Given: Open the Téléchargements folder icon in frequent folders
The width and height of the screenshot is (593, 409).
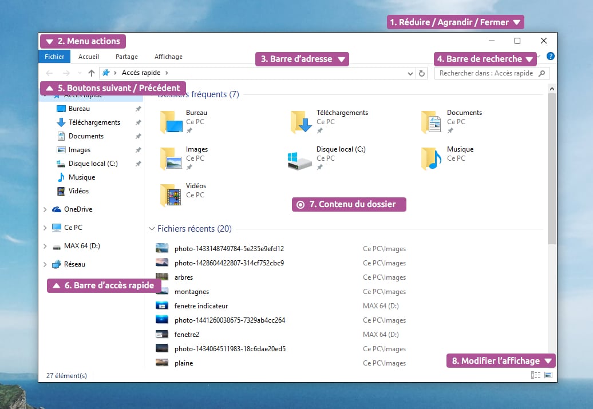Looking at the screenshot, I should (301, 122).
